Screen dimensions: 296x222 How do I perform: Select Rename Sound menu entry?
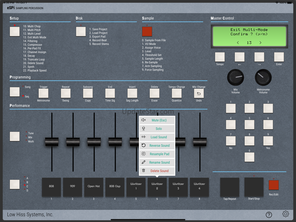point(157,162)
